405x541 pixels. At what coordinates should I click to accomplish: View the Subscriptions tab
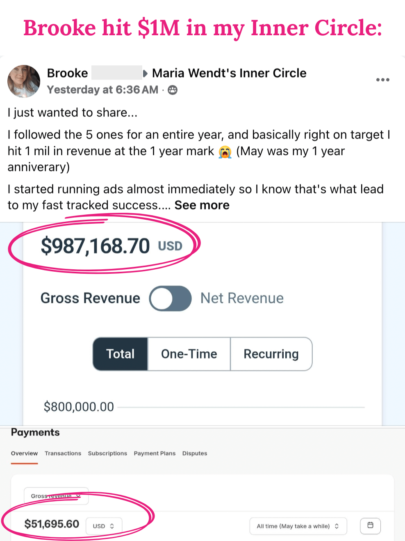click(107, 453)
